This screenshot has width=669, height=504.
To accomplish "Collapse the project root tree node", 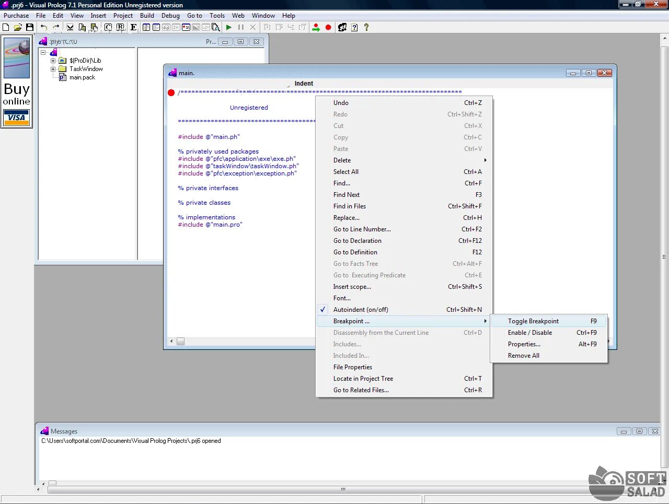I will coord(43,52).
